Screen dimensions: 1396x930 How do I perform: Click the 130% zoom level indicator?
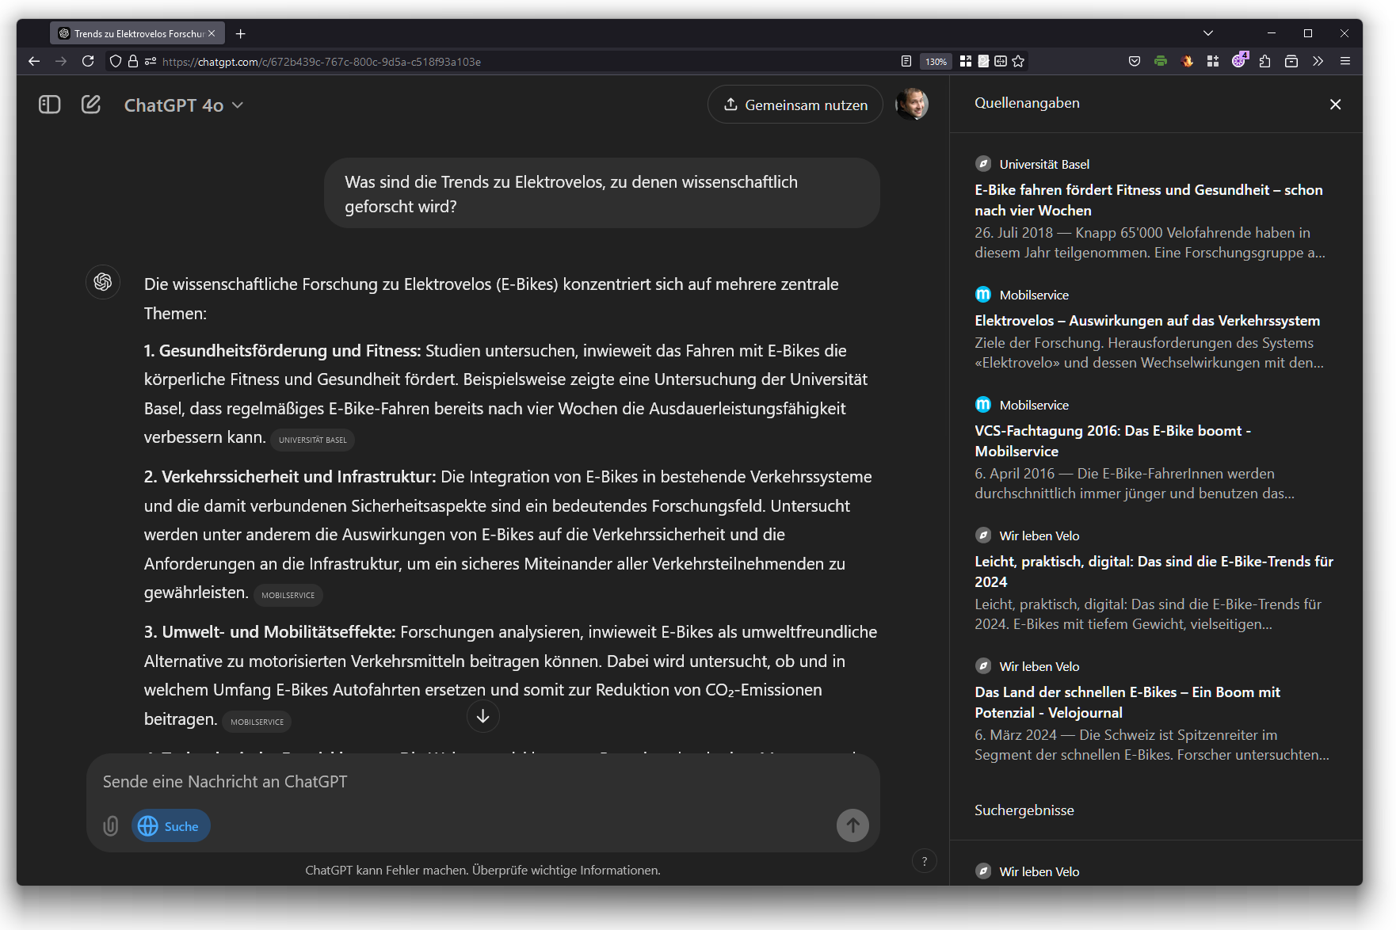936,61
